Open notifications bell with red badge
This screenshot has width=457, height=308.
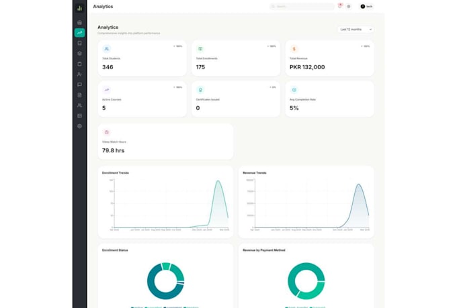pyautogui.click(x=340, y=6)
